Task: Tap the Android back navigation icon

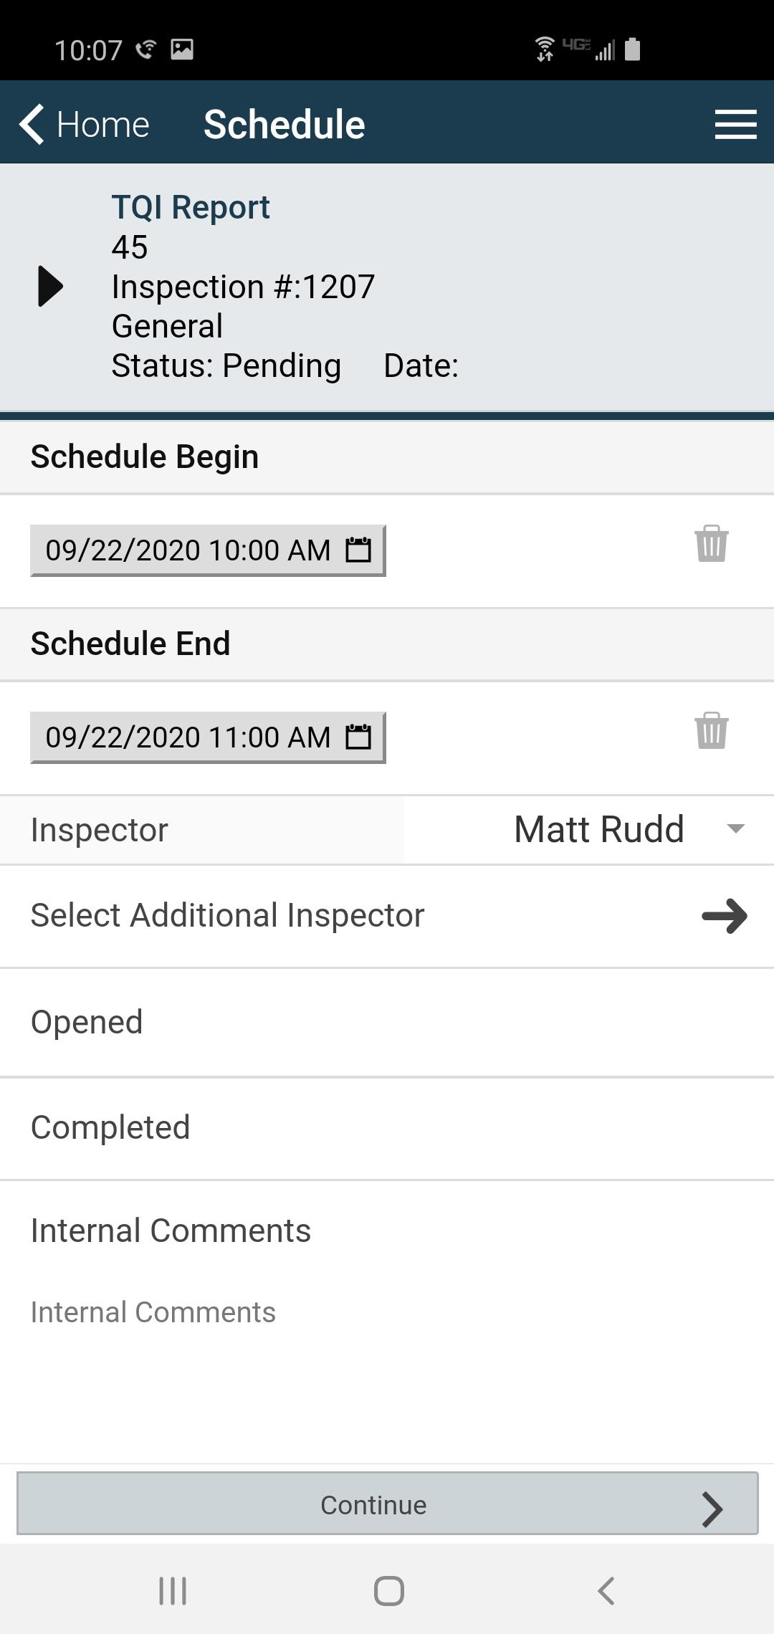Action: [x=606, y=1591]
